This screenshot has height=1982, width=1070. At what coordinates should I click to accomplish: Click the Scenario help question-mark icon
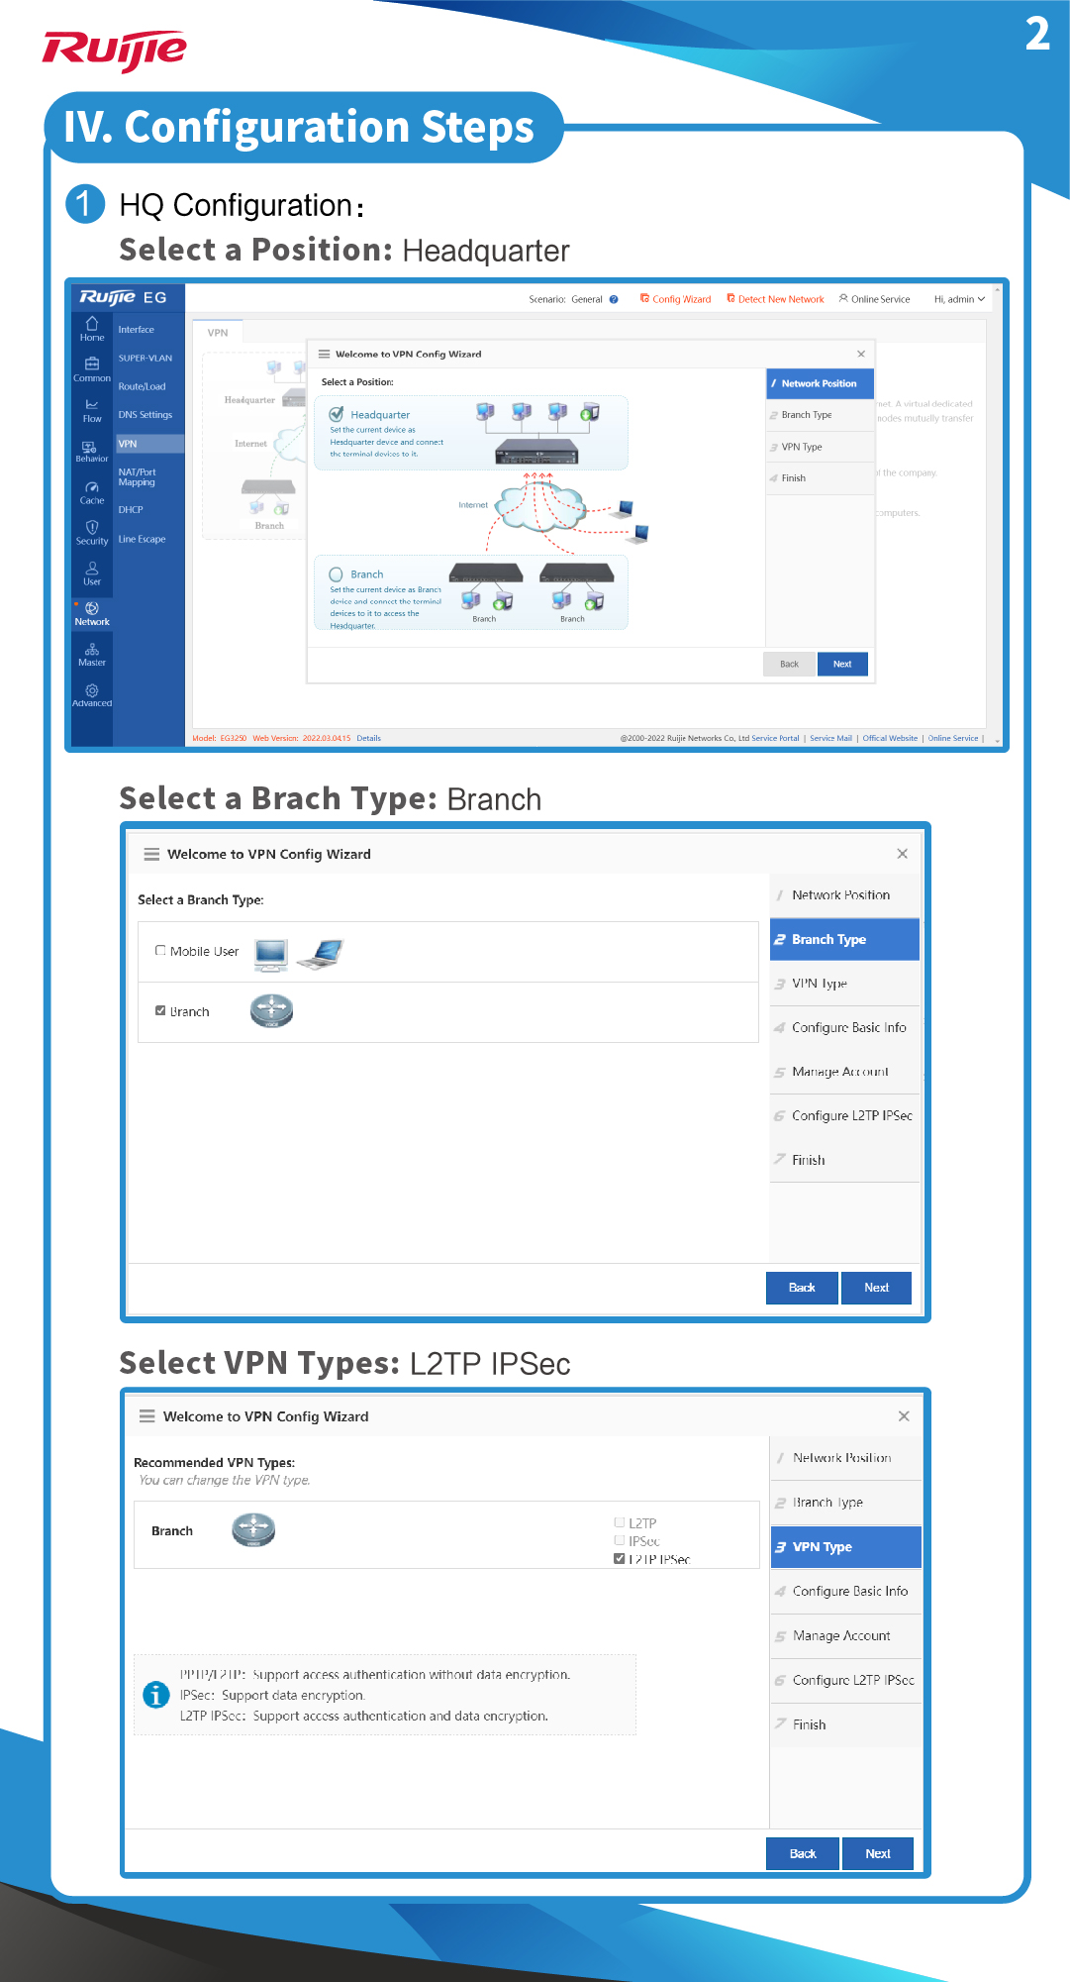click(x=614, y=299)
